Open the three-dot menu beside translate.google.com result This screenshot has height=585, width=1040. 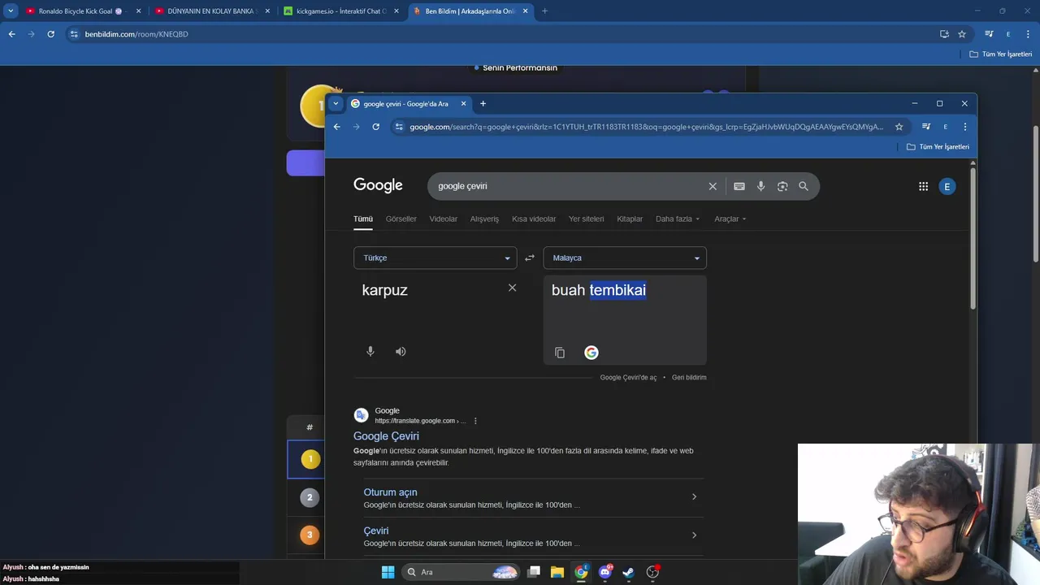pyautogui.click(x=475, y=421)
